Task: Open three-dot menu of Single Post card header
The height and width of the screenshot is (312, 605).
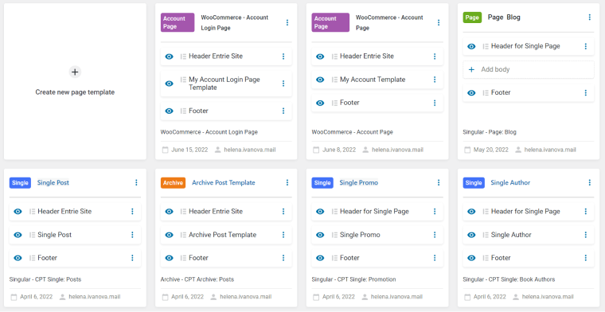Action: (136, 183)
